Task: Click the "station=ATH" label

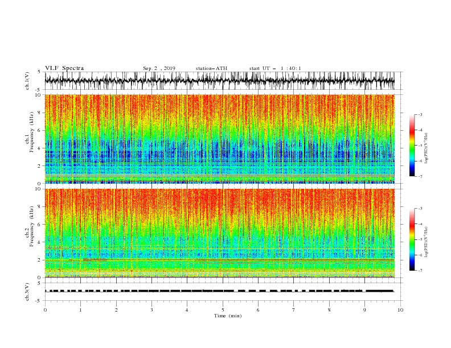Action: [x=211, y=68]
